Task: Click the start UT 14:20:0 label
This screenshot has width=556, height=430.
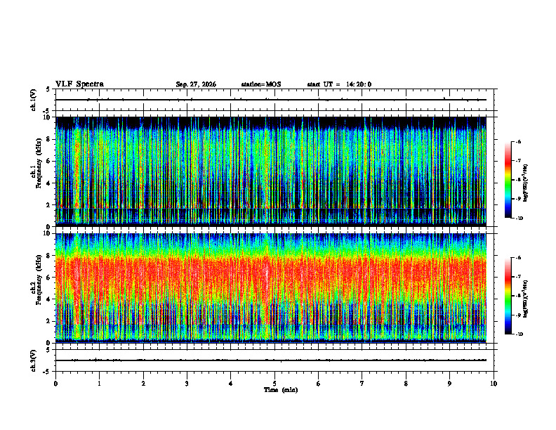Action: (x=339, y=84)
